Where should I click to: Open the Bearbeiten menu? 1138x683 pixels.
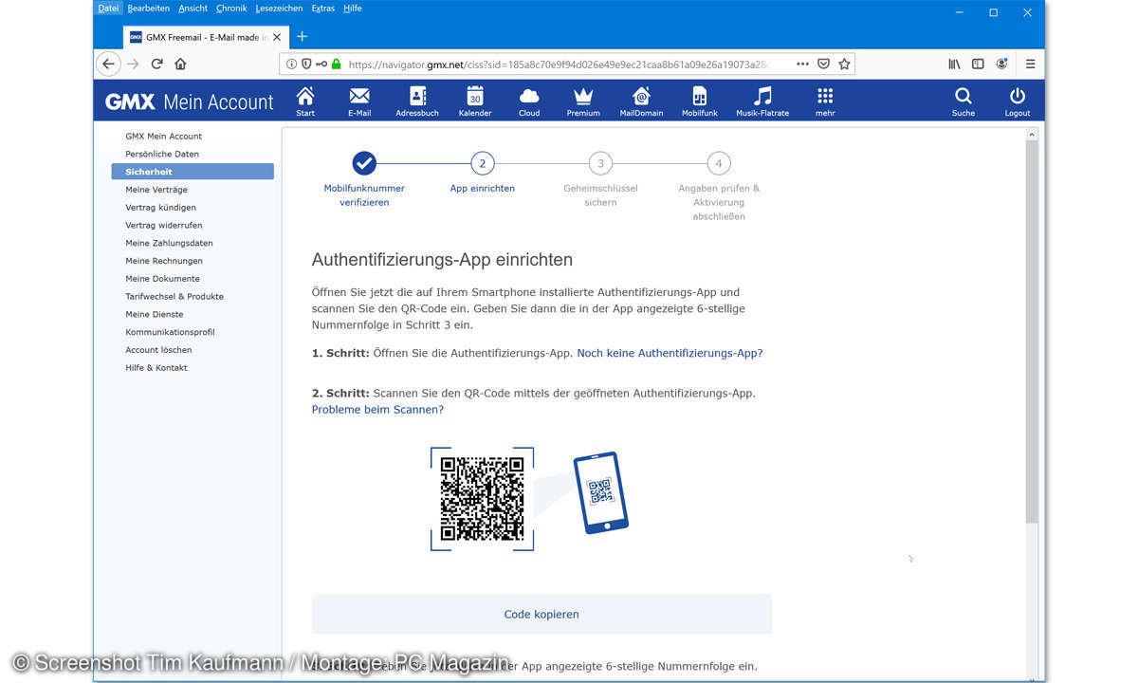pyautogui.click(x=149, y=8)
